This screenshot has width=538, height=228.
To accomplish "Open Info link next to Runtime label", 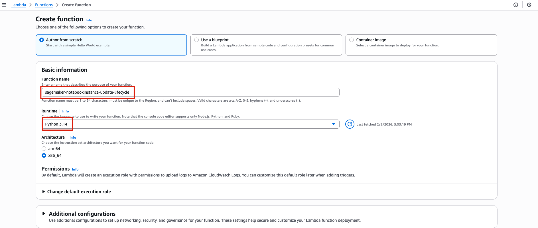I will (x=65, y=111).
